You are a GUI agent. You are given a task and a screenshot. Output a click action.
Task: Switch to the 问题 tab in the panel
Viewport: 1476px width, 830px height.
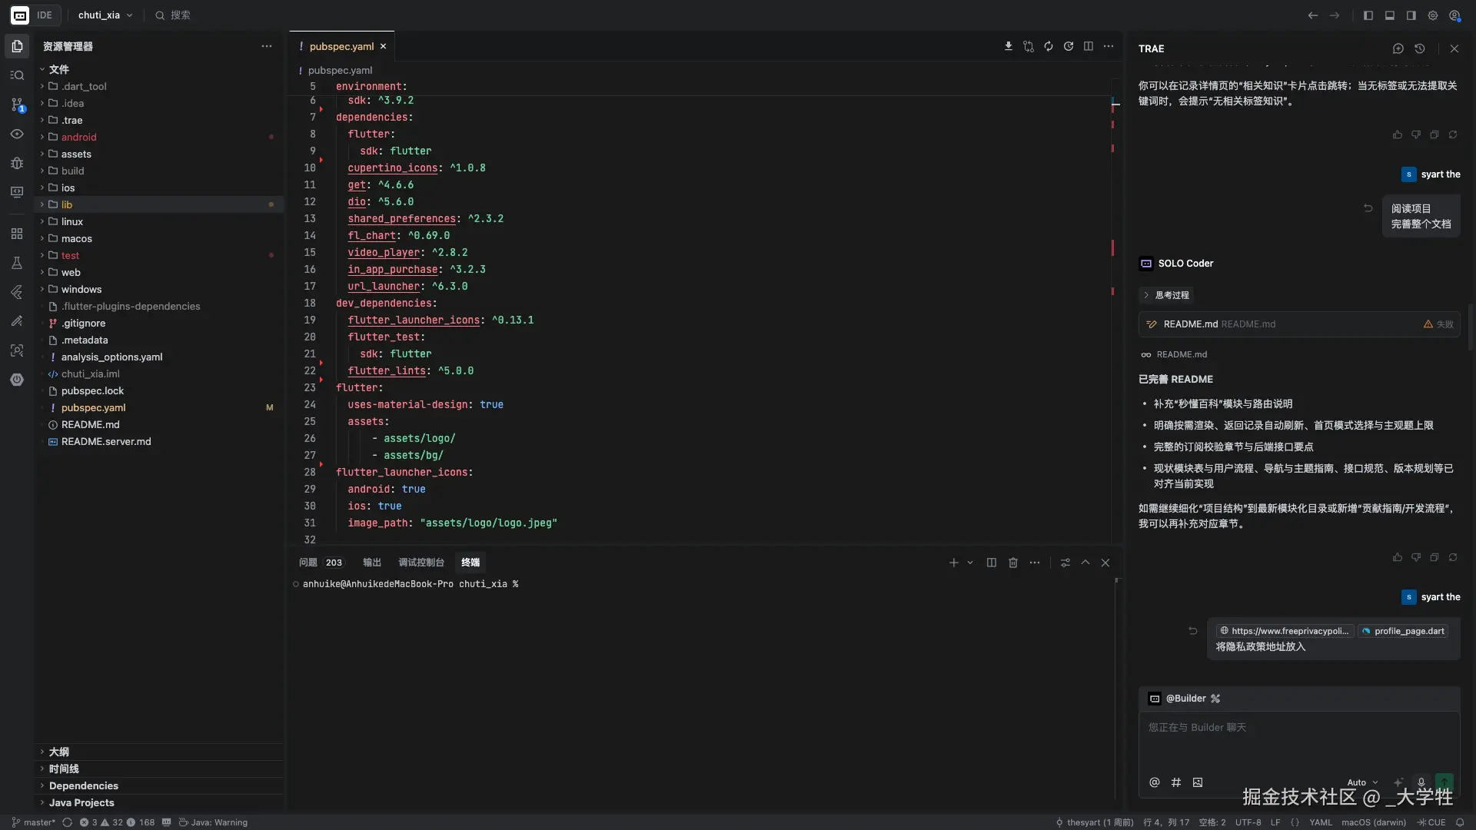pyautogui.click(x=308, y=563)
